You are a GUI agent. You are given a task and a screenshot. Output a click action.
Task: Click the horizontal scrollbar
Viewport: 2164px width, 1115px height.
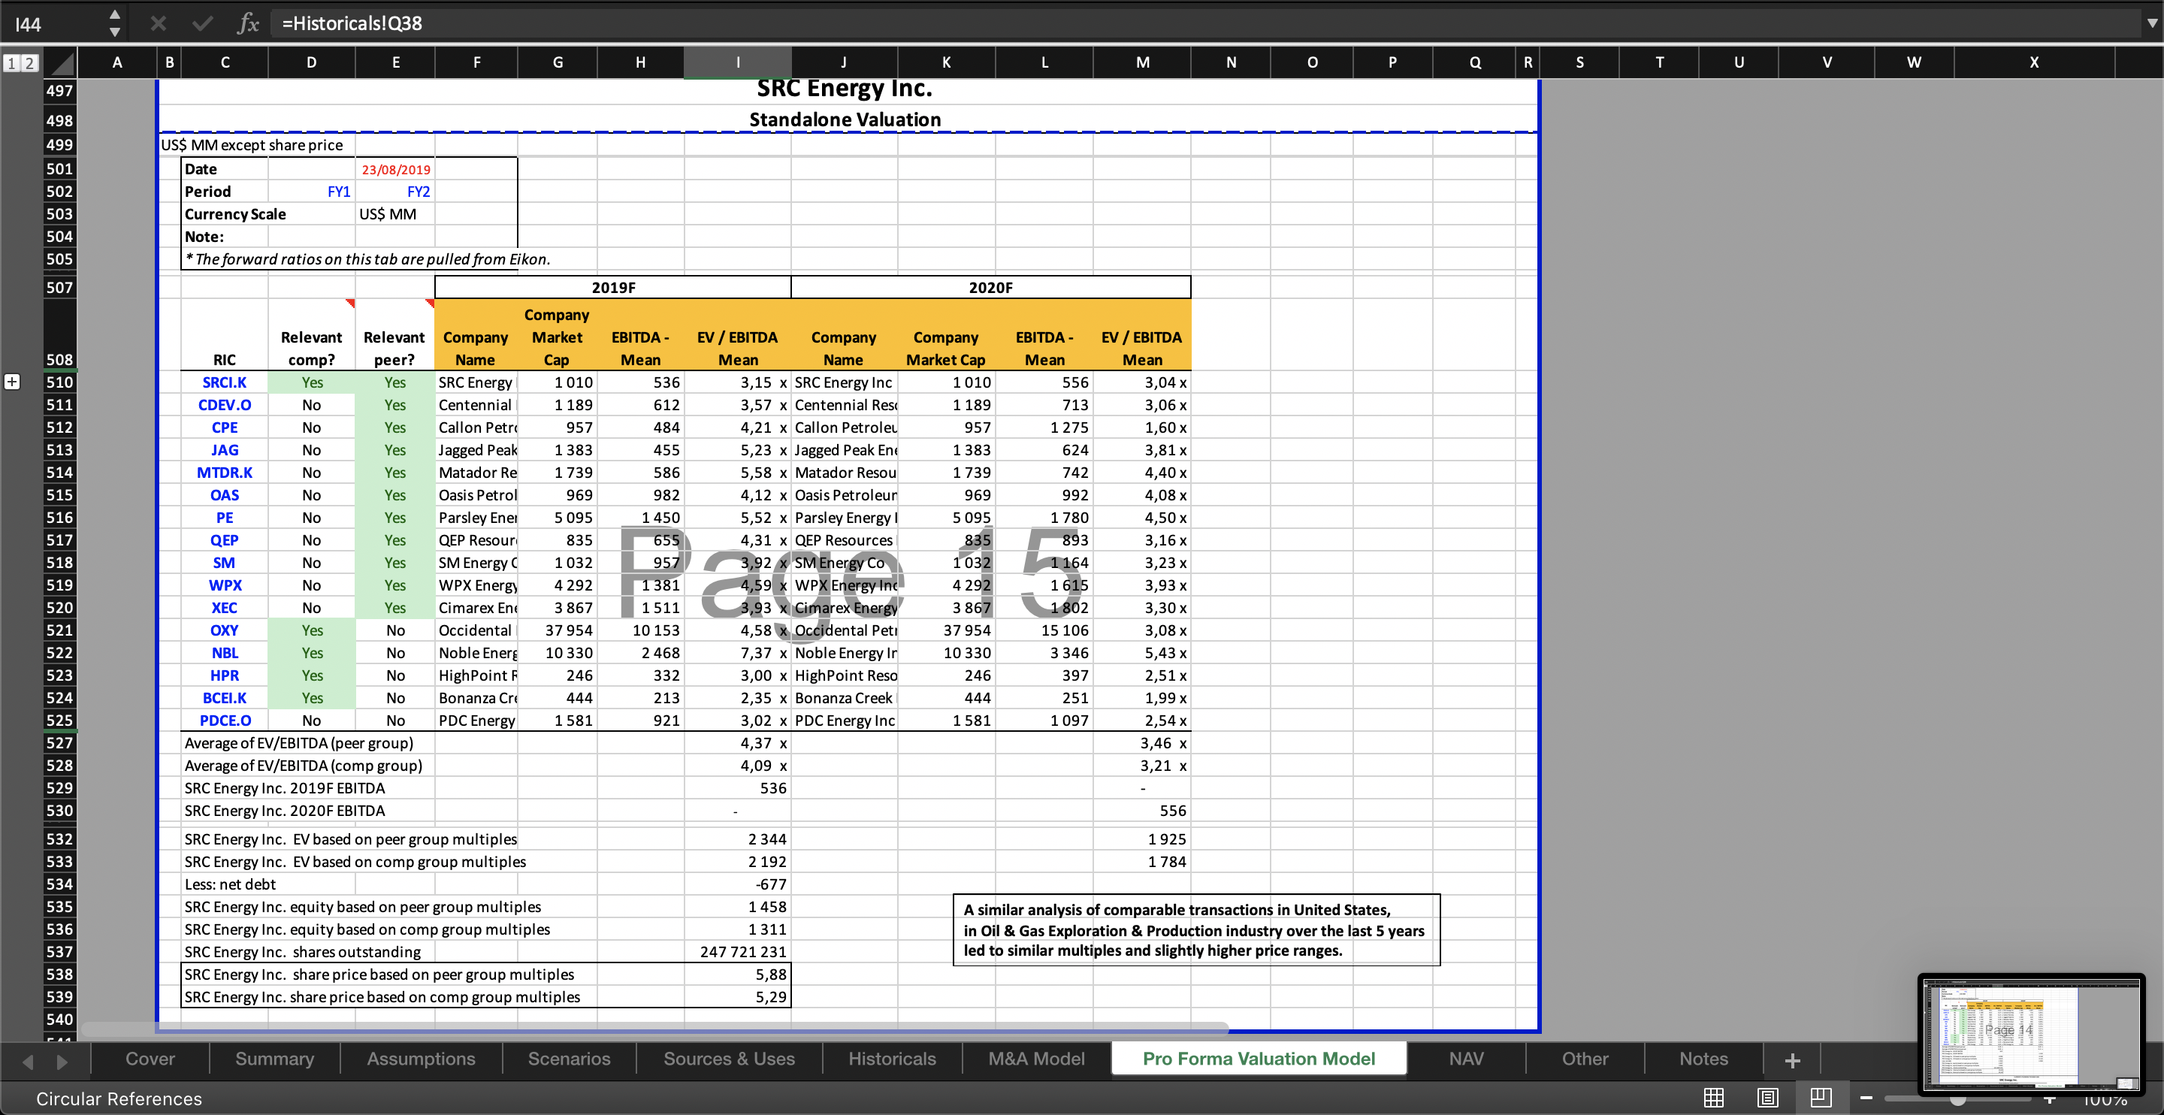pyautogui.click(x=655, y=1028)
